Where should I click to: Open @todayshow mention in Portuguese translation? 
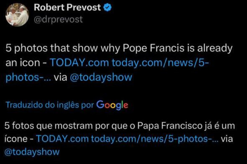(32, 152)
